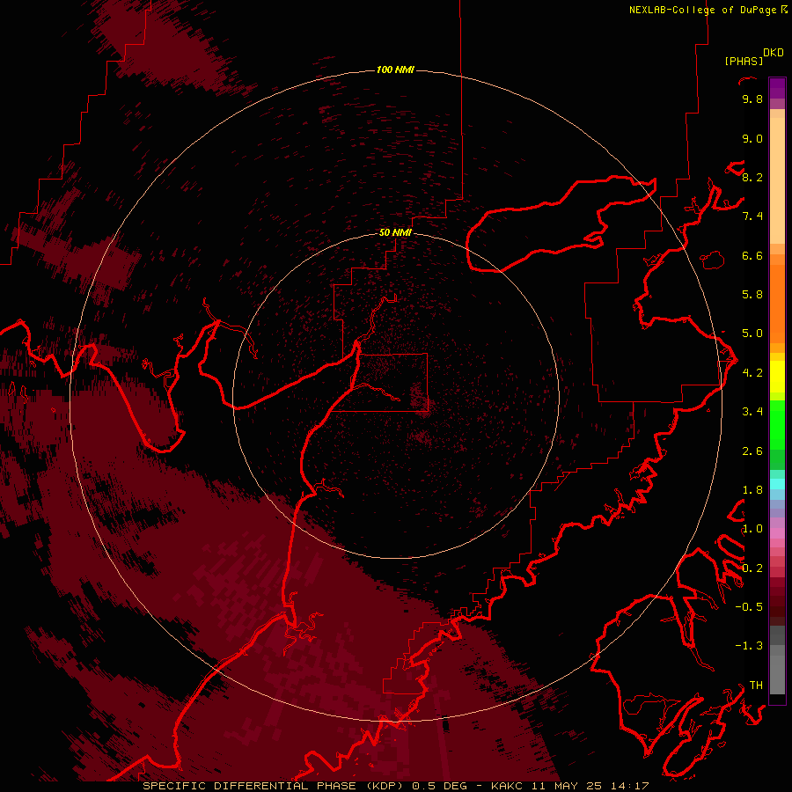Click the 5.0 value on the color scale
The image size is (792, 792).
tap(752, 334)
